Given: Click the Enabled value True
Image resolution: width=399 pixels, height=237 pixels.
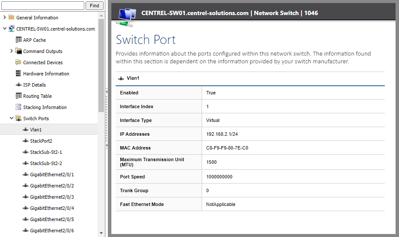Looking at the screenshot, I should pos(211,93).
